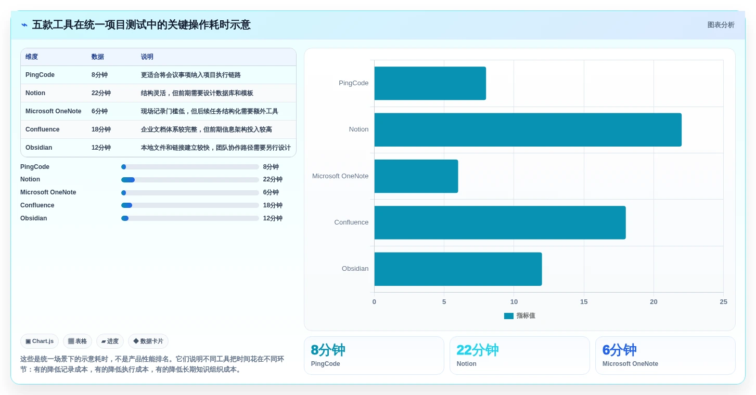This screenshot has height=395, width=756.
Task: Select the 进度 tag chip
Action: [x=110, y=341]
